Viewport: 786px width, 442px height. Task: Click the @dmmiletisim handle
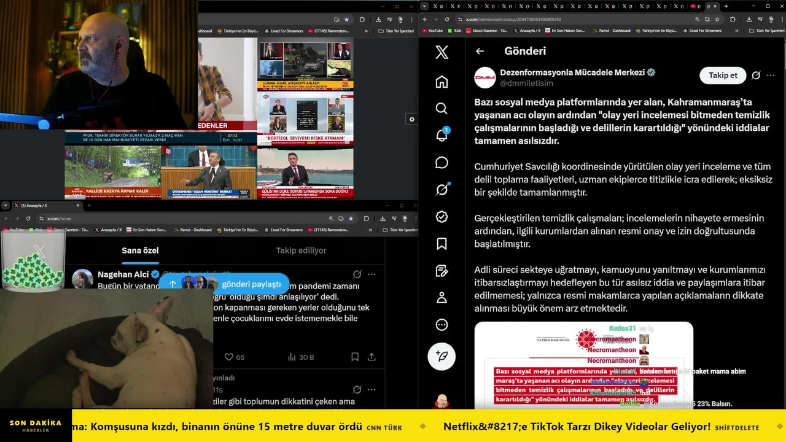[x=526, y=83]
